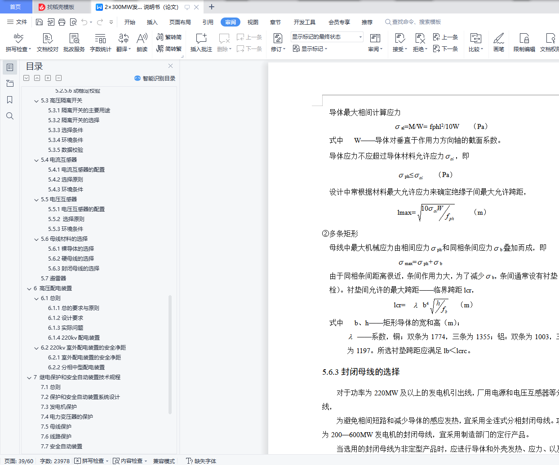The width and height of the screenshot is (559, 465).
Task: Click the 缺失字体 missing font notice
Action: [201, 461]
